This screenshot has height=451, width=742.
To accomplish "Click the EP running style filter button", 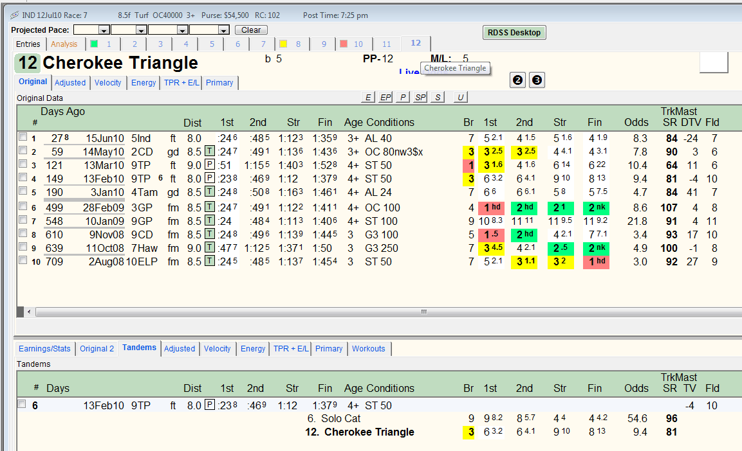I will (385, 97).
